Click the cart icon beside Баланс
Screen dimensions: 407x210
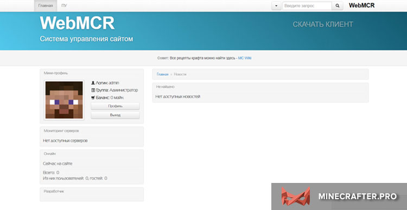tap(93, 97)
